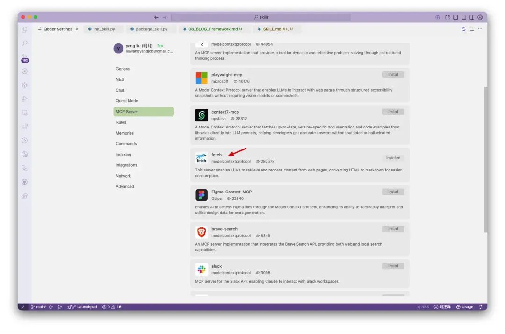Open errors and warnings count in status bar

pyautogui.click(x=112, y=307)
